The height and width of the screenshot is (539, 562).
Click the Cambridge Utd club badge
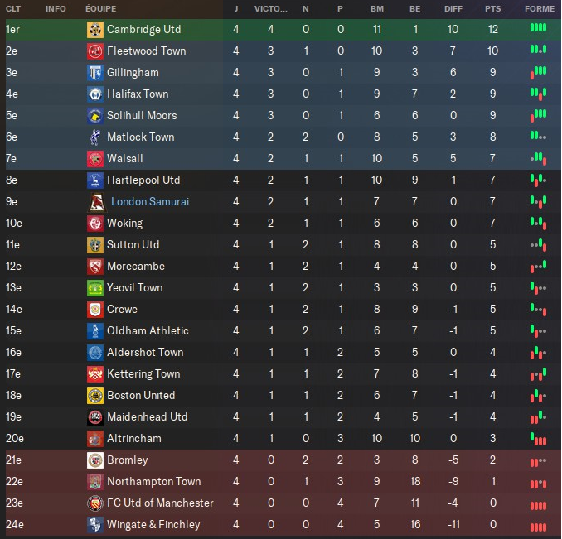click(x=95, y=30)
